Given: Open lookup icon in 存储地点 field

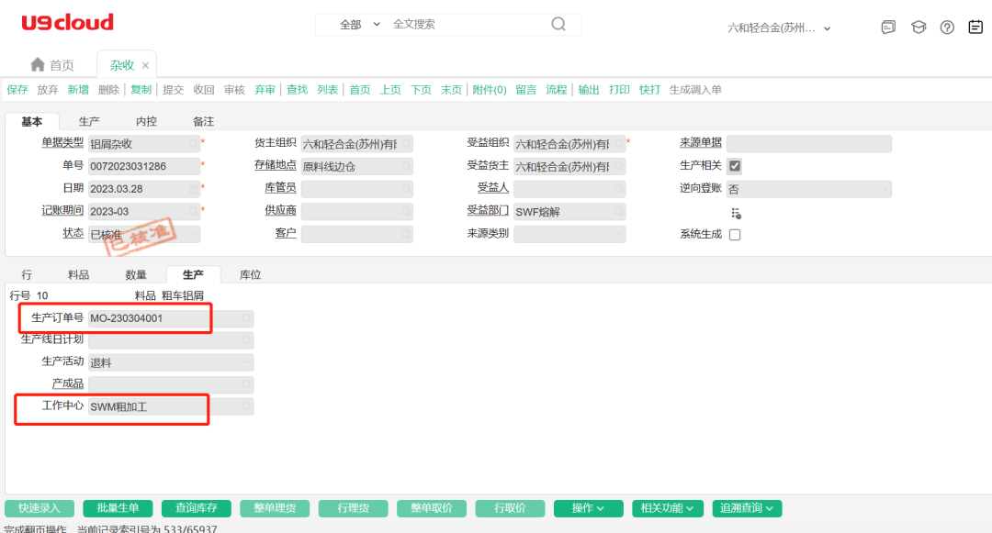Looking at the screenshot, I should [406, 166].
